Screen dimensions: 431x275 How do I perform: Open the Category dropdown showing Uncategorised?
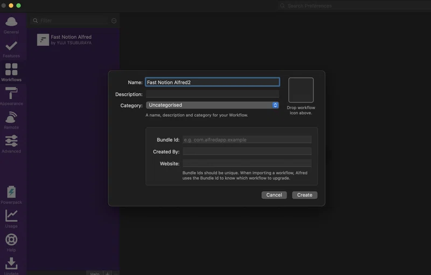pyautogui.click(x=212, y=105)
